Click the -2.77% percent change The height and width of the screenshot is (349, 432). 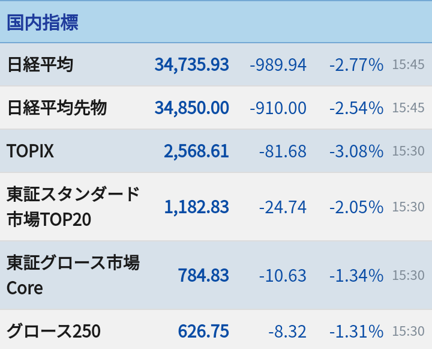[x=356, y=65]
